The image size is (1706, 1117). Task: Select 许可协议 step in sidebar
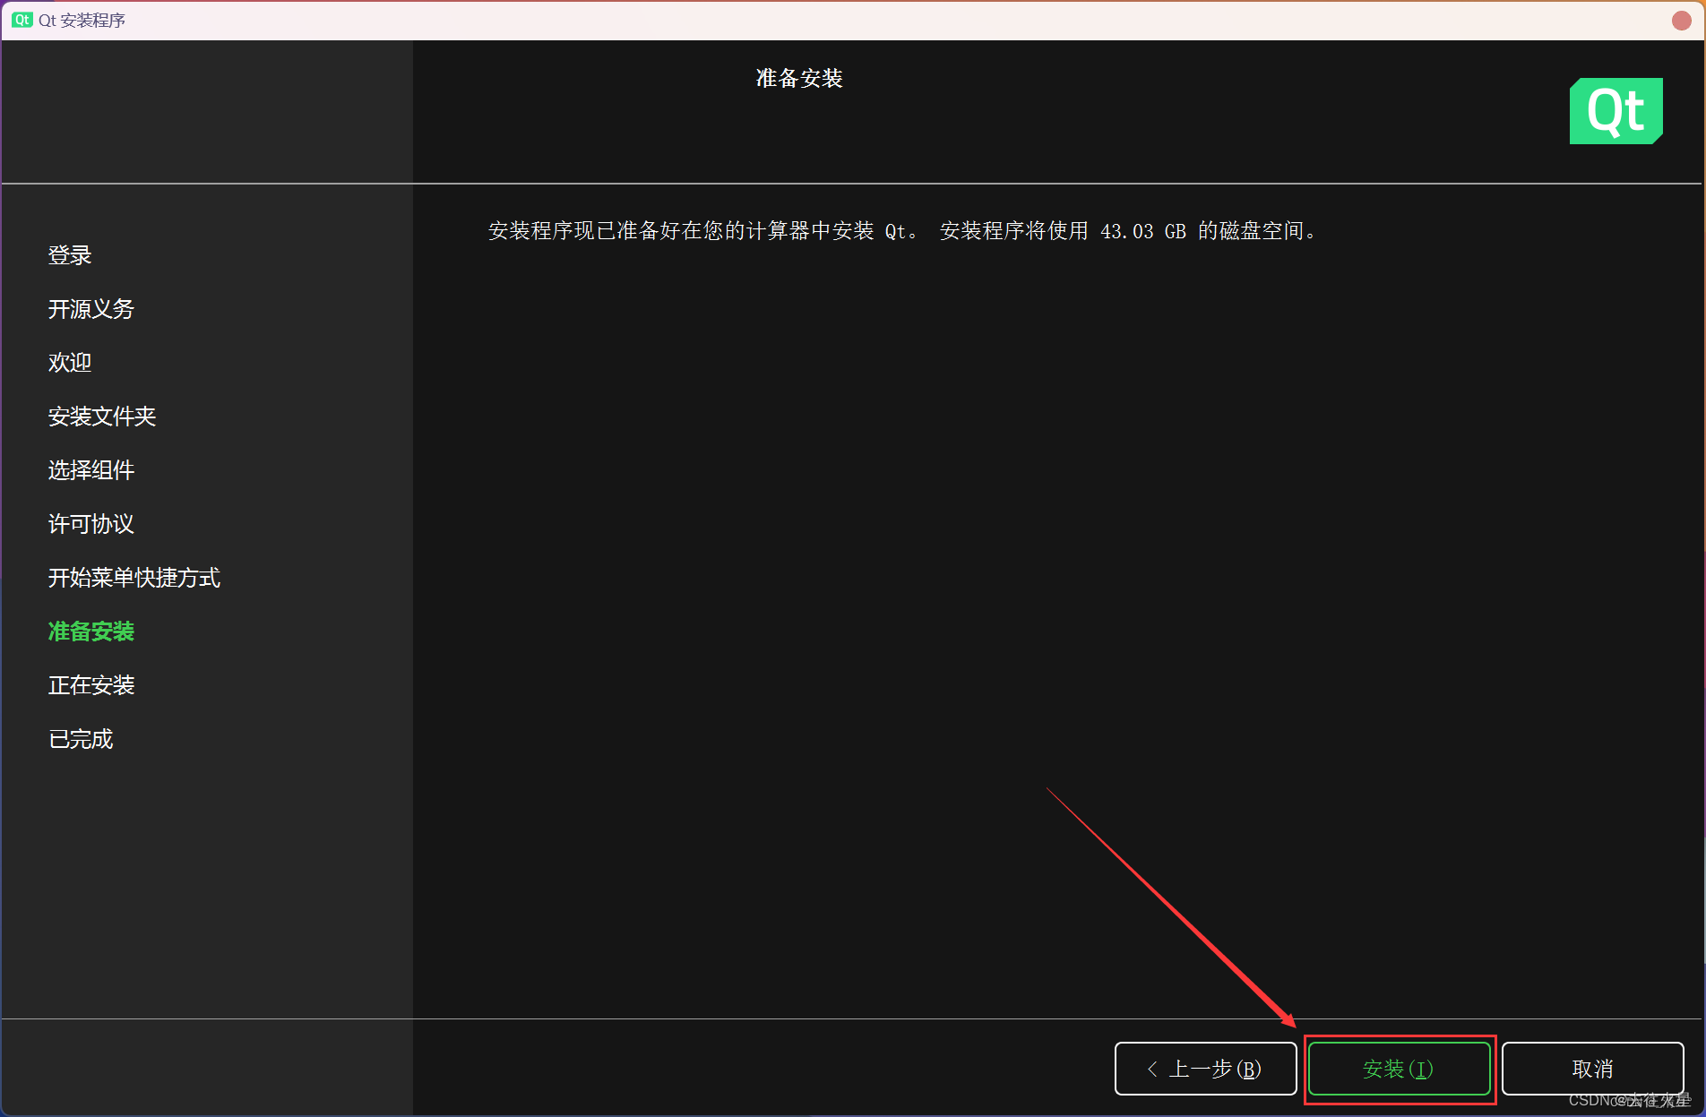(91, 524)
